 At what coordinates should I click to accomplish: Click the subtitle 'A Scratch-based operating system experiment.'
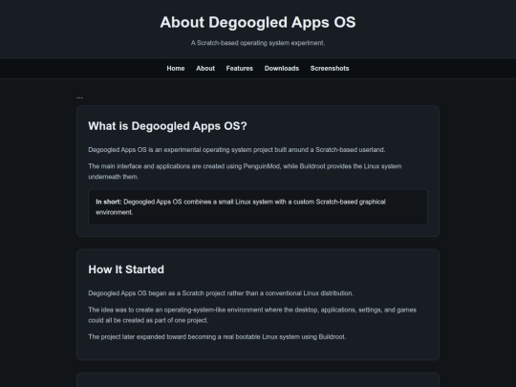click(258, 43)
